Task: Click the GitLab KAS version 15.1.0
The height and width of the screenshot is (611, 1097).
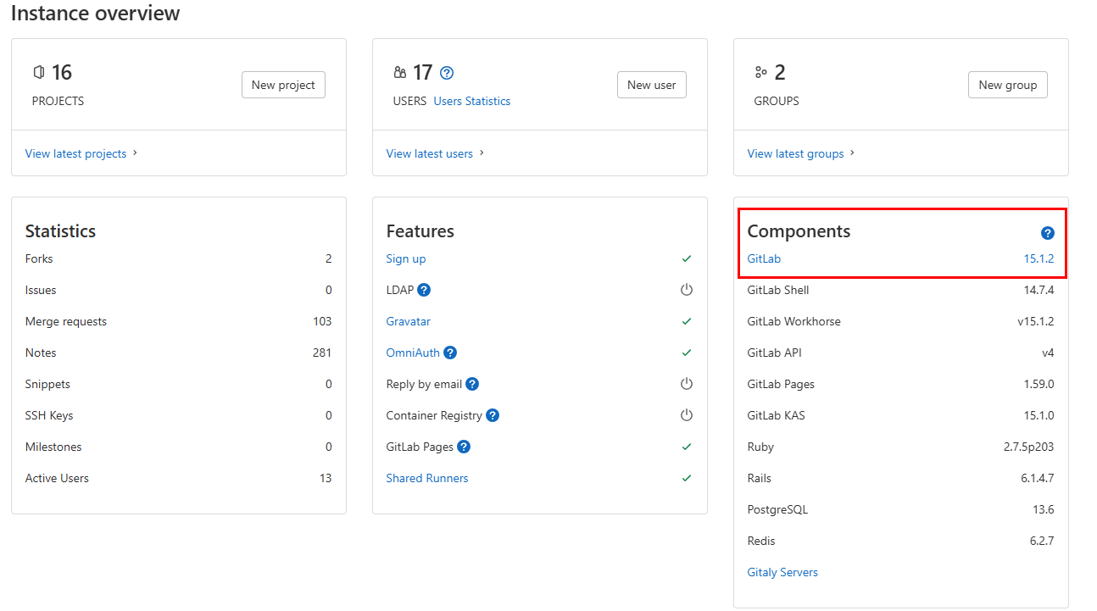Action: (x=1039, y=415)
